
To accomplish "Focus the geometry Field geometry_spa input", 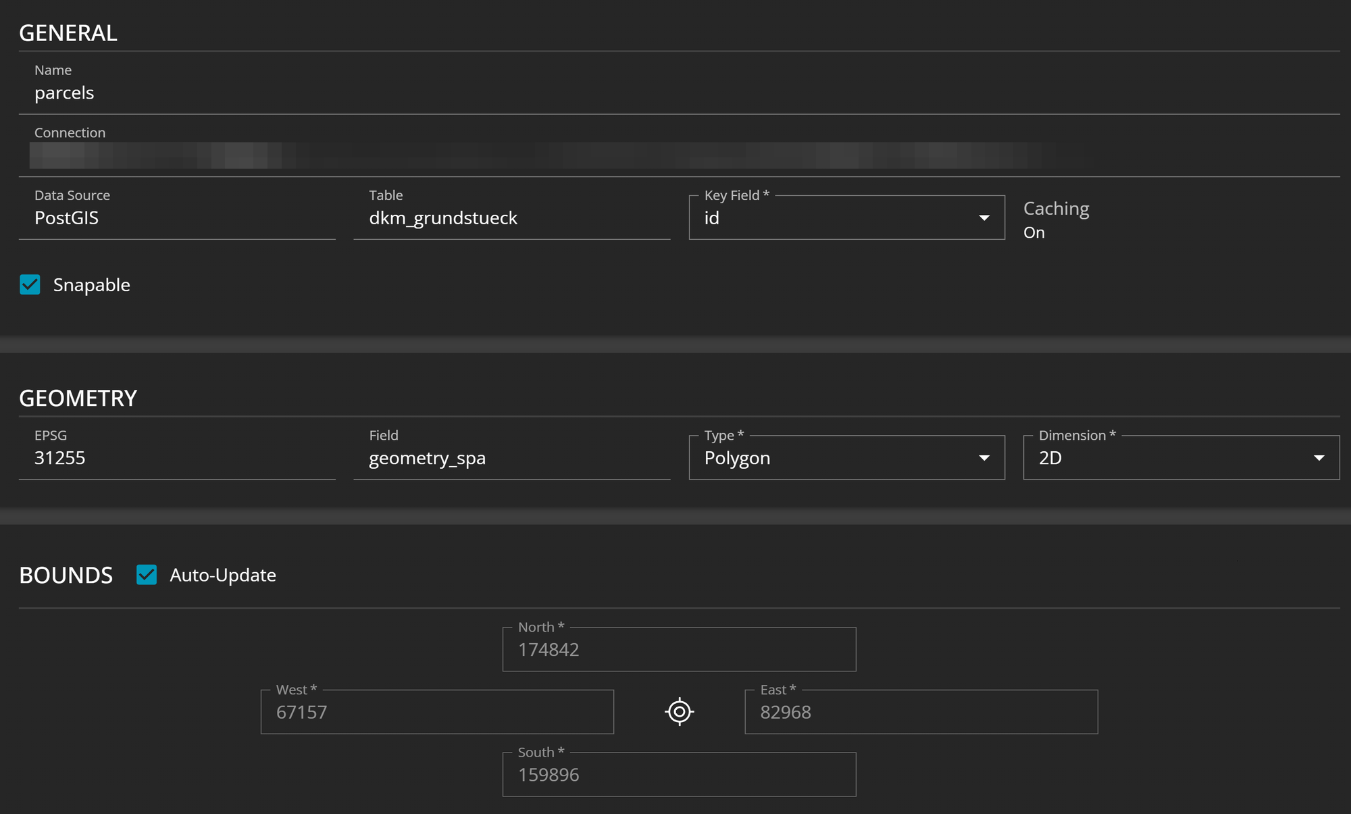I will click(x=511, y=458).
